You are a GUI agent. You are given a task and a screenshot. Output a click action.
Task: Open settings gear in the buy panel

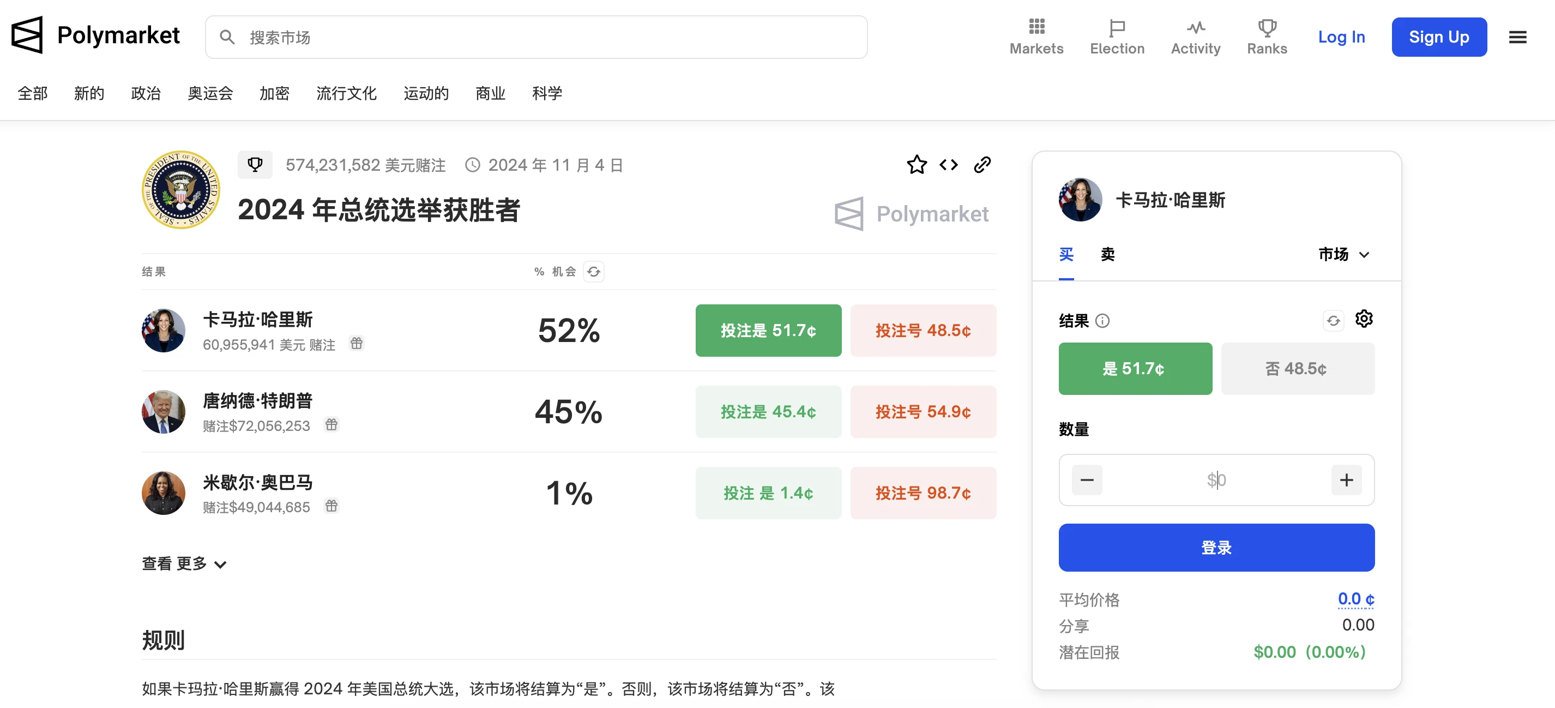coord(1364,319)
